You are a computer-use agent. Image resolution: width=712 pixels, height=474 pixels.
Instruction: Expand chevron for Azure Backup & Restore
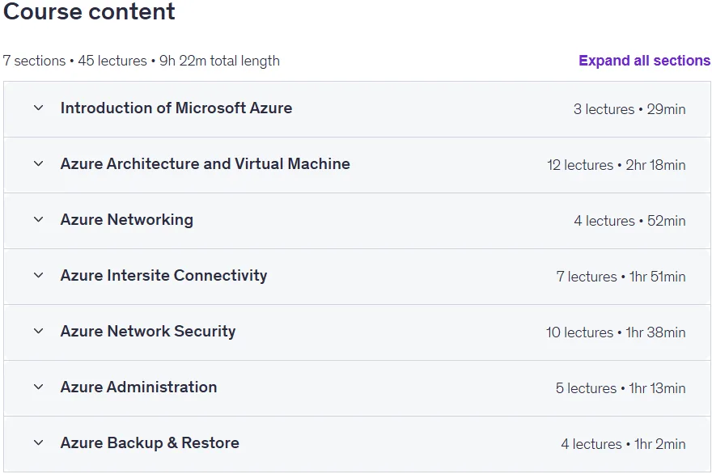pyautogui.click(x=39, y=443)
